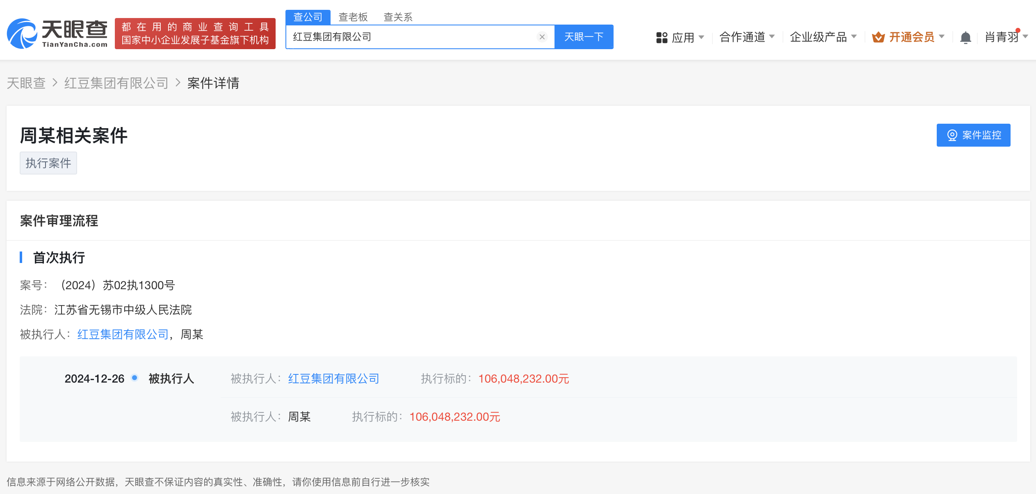Switch to the 查老板 tab
This screenshot has width=1036, height=494.
coord(353,17)
